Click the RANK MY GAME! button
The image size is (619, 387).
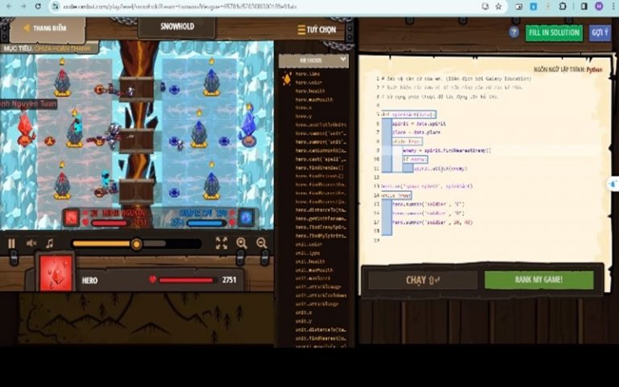click(538, 280)
